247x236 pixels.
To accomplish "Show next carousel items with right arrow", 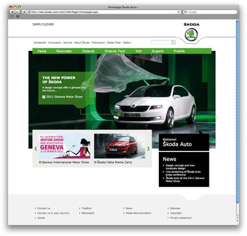I will pyautogui.click(x=148, y=149).
